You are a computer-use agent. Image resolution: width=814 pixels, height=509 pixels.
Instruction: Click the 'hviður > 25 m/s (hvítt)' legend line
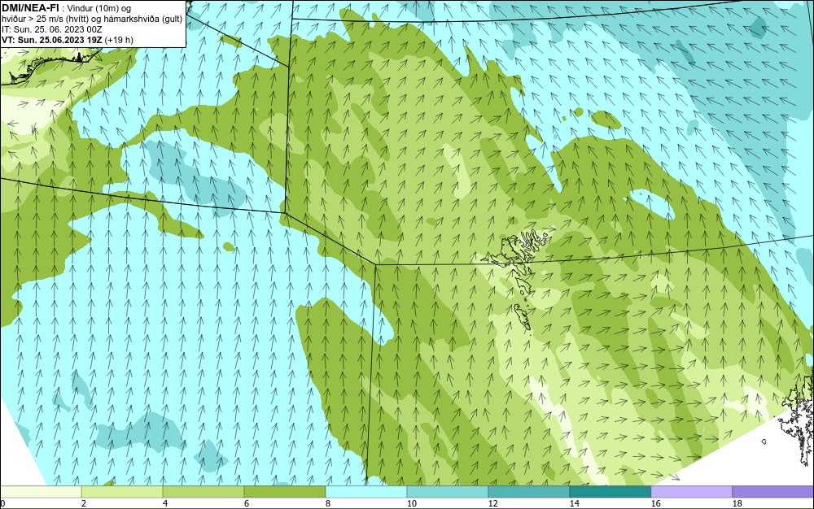click(92, 19)
